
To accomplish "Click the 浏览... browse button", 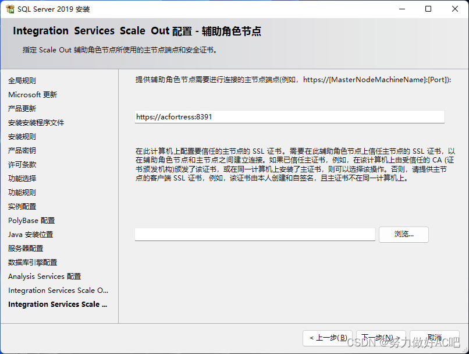I will (403, 234).
